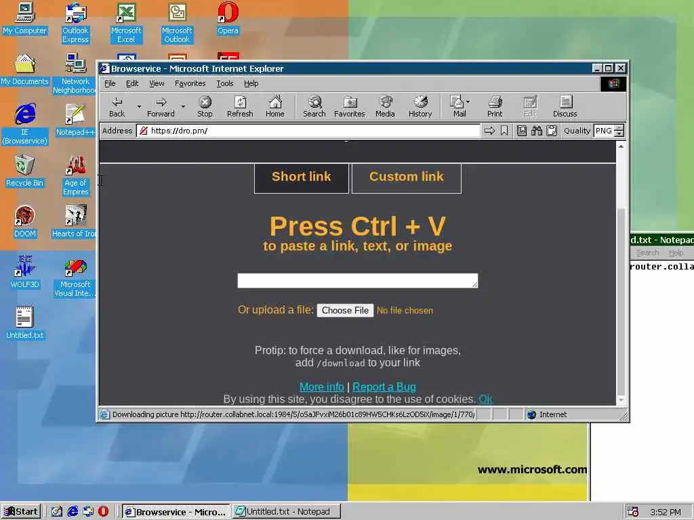Click the Back toolbar button

pos(117,106)
